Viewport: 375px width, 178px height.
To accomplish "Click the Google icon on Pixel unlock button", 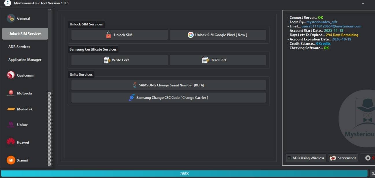I will (x=191, y=35).
